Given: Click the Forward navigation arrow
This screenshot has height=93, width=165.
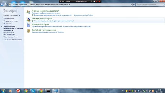Looking at the screenshot, I should (5, 5).
